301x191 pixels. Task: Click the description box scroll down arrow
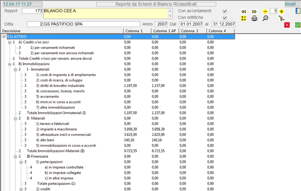170,16
